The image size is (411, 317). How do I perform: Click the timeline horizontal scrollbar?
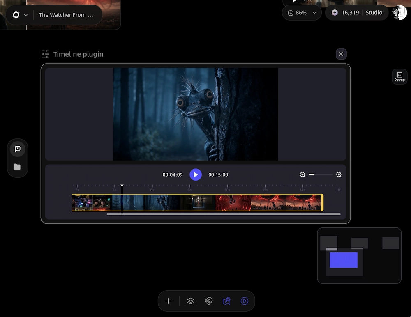tap(224, 214)
